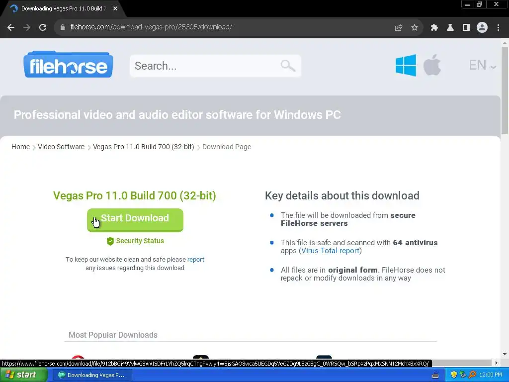Click the browser forward arrow

(27, 27)
